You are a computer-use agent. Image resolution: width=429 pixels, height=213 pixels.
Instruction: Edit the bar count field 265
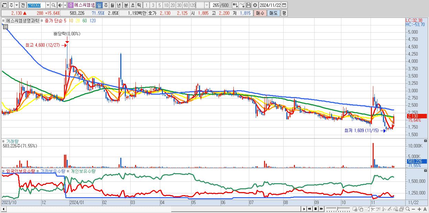[215, 5]
